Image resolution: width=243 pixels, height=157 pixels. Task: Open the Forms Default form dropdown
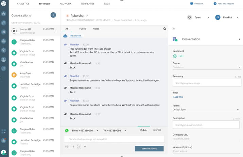tap(206, 110)
